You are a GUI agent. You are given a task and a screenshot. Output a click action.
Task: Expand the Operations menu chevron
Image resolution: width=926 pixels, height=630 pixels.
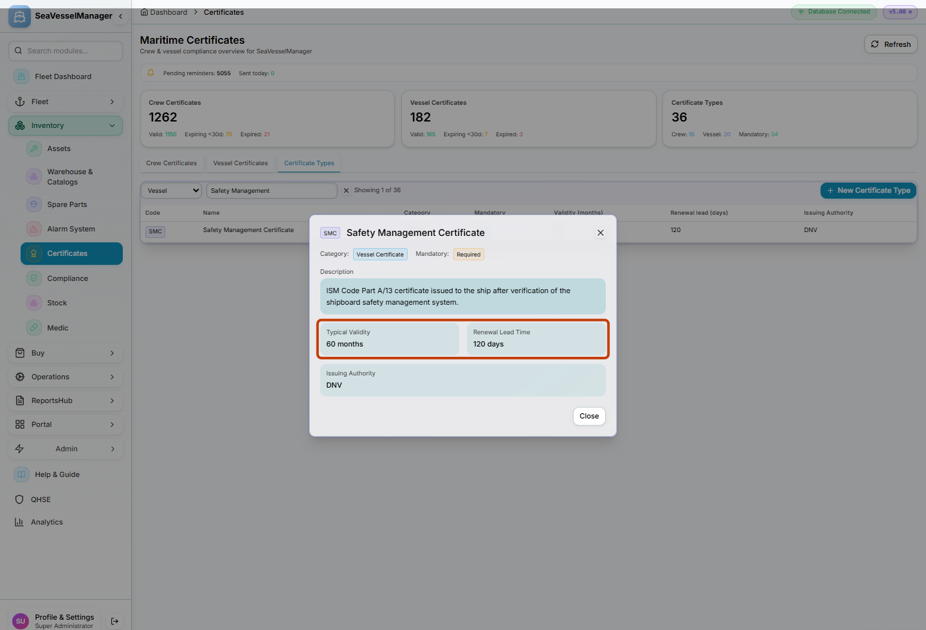point(112,377)
